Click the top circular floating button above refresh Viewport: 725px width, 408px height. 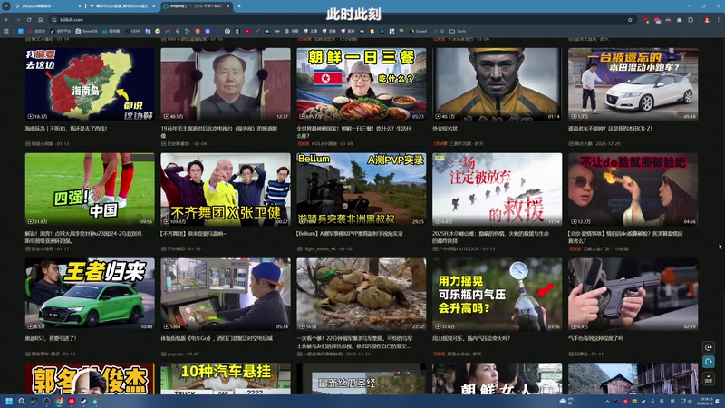(x=708, y=347)
